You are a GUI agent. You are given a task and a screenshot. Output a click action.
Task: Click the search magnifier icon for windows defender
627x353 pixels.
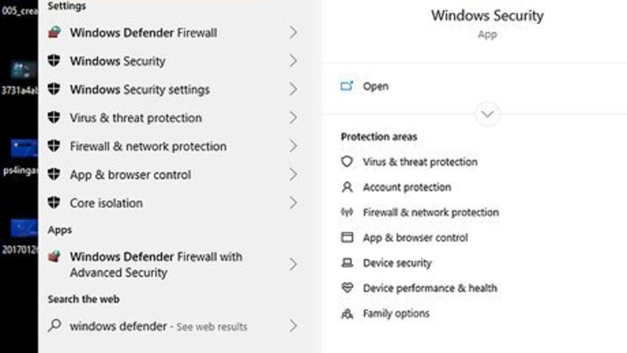pyautogui.click(x=55, y=326)
